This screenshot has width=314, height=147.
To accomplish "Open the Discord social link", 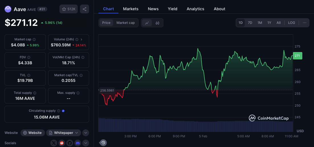I will pyautogui.click(x=78, y=143).
